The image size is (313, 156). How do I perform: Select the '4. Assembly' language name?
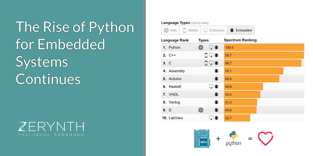(x=174, y=71)
